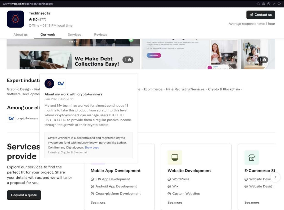Switch to the About us tab
284x210 pixels.
point(20,35)
